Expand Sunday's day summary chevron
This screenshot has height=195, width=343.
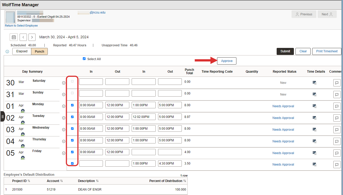64,95
